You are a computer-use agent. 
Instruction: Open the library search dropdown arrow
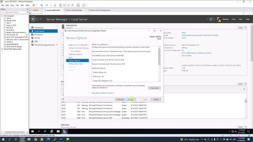pos(27,12)
